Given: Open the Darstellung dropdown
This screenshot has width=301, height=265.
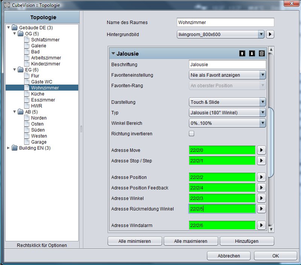Looking at the screenshot, I should pyautogui.click(x=227, y=102).
